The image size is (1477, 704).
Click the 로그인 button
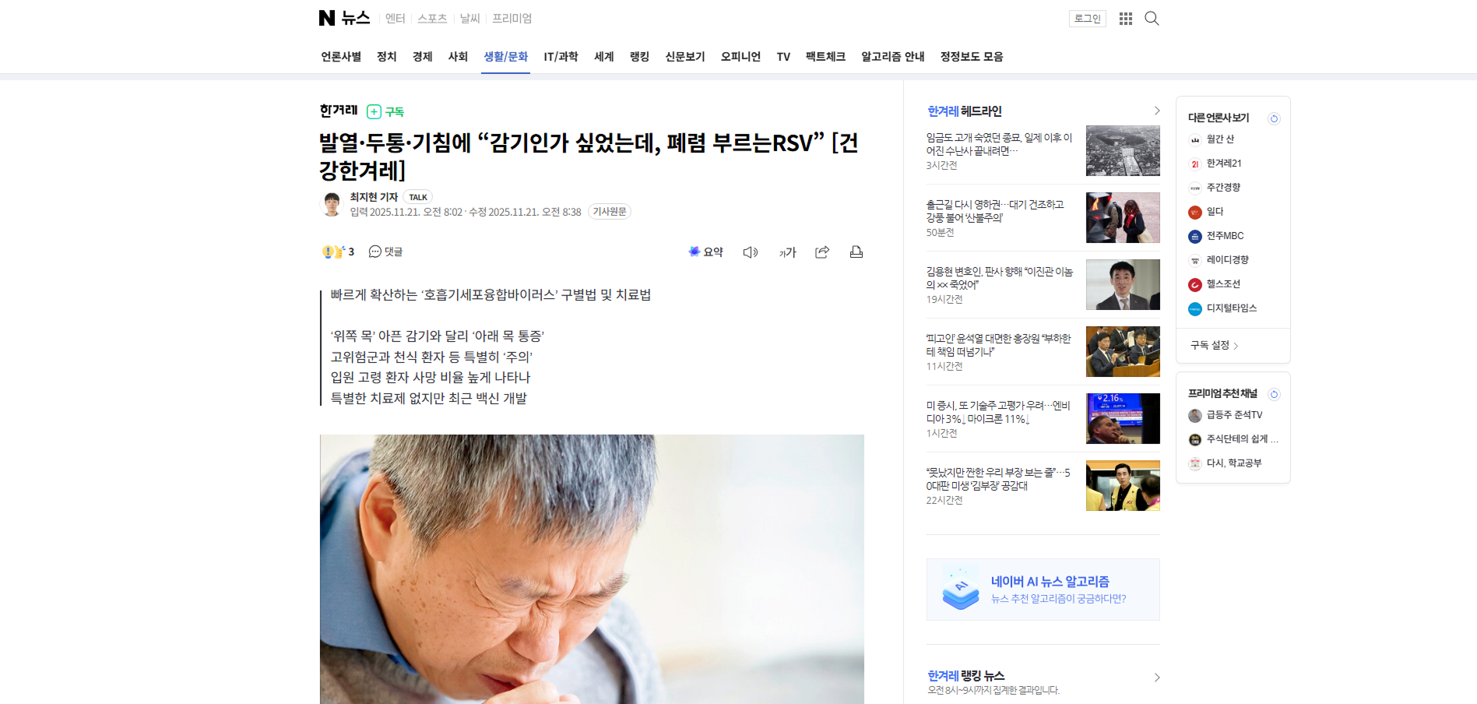coord(1088,19)
